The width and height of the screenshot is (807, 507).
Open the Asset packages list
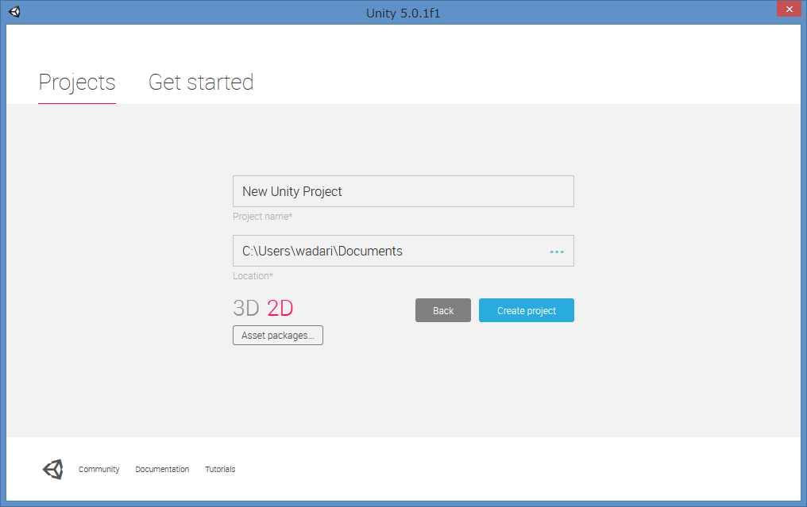click(x=277, y=336)
